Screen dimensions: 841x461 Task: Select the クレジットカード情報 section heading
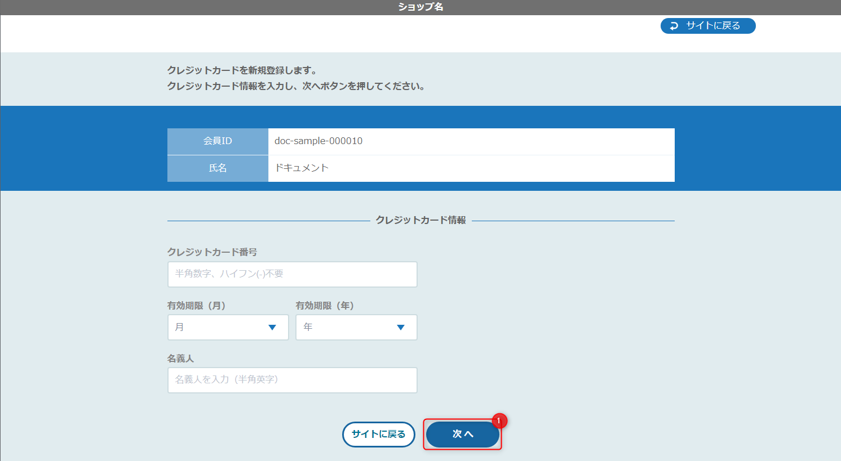[x=420, y=220]
